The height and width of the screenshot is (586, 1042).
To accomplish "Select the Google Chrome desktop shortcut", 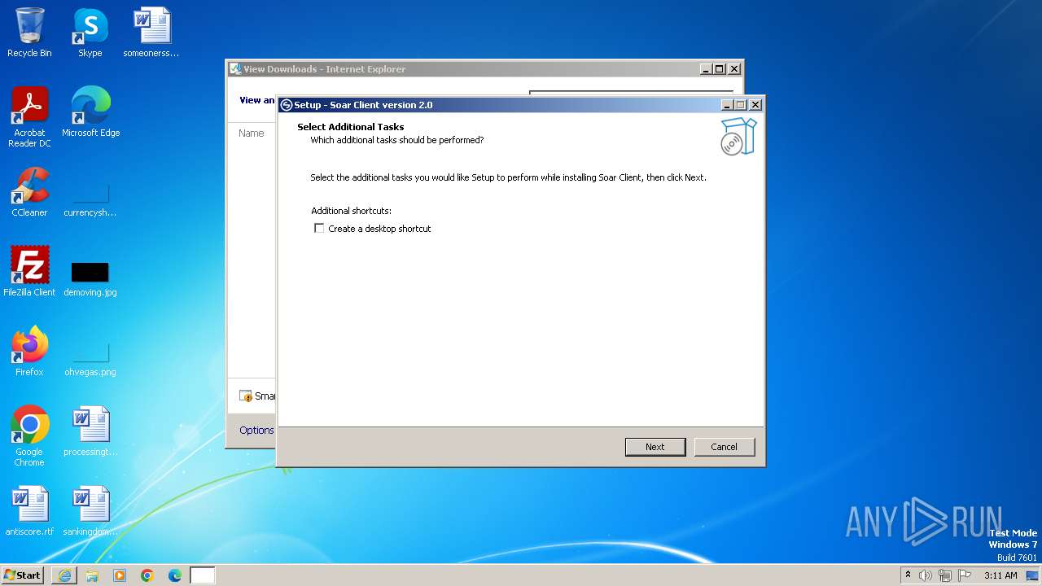I will point(29,435).
